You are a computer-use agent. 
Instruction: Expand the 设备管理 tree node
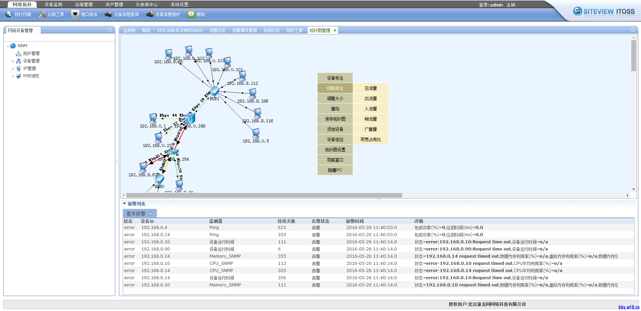point(13,61)
